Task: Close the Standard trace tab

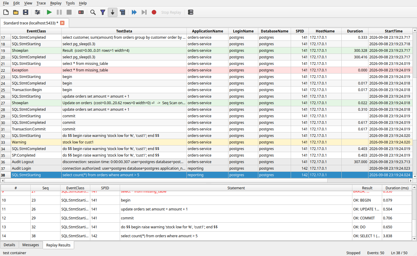Action: pos(62,23)
